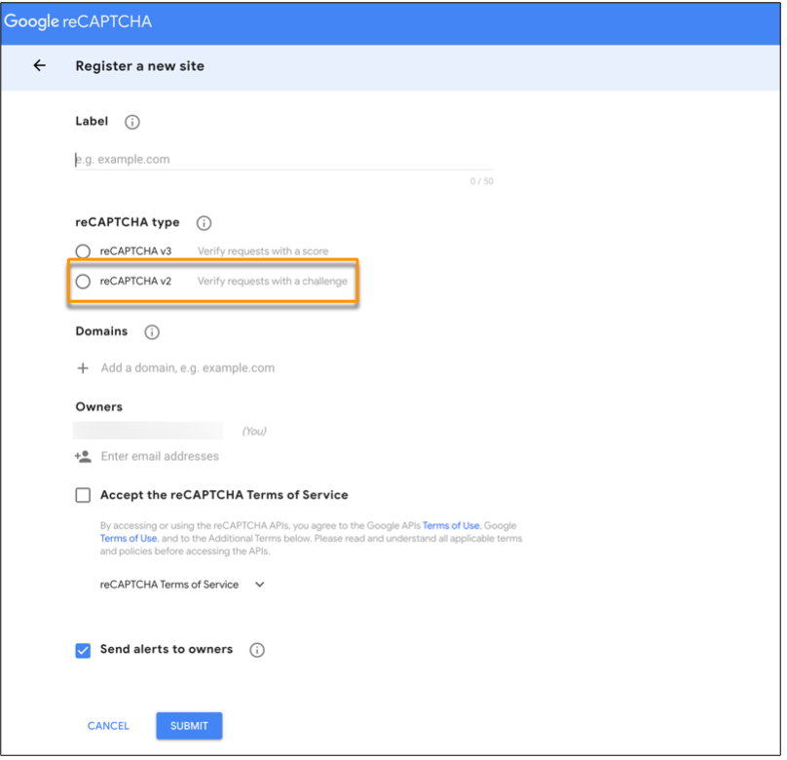
Task: Select the reCAPTCHA v2 radio button
Action: pos(83,282)
